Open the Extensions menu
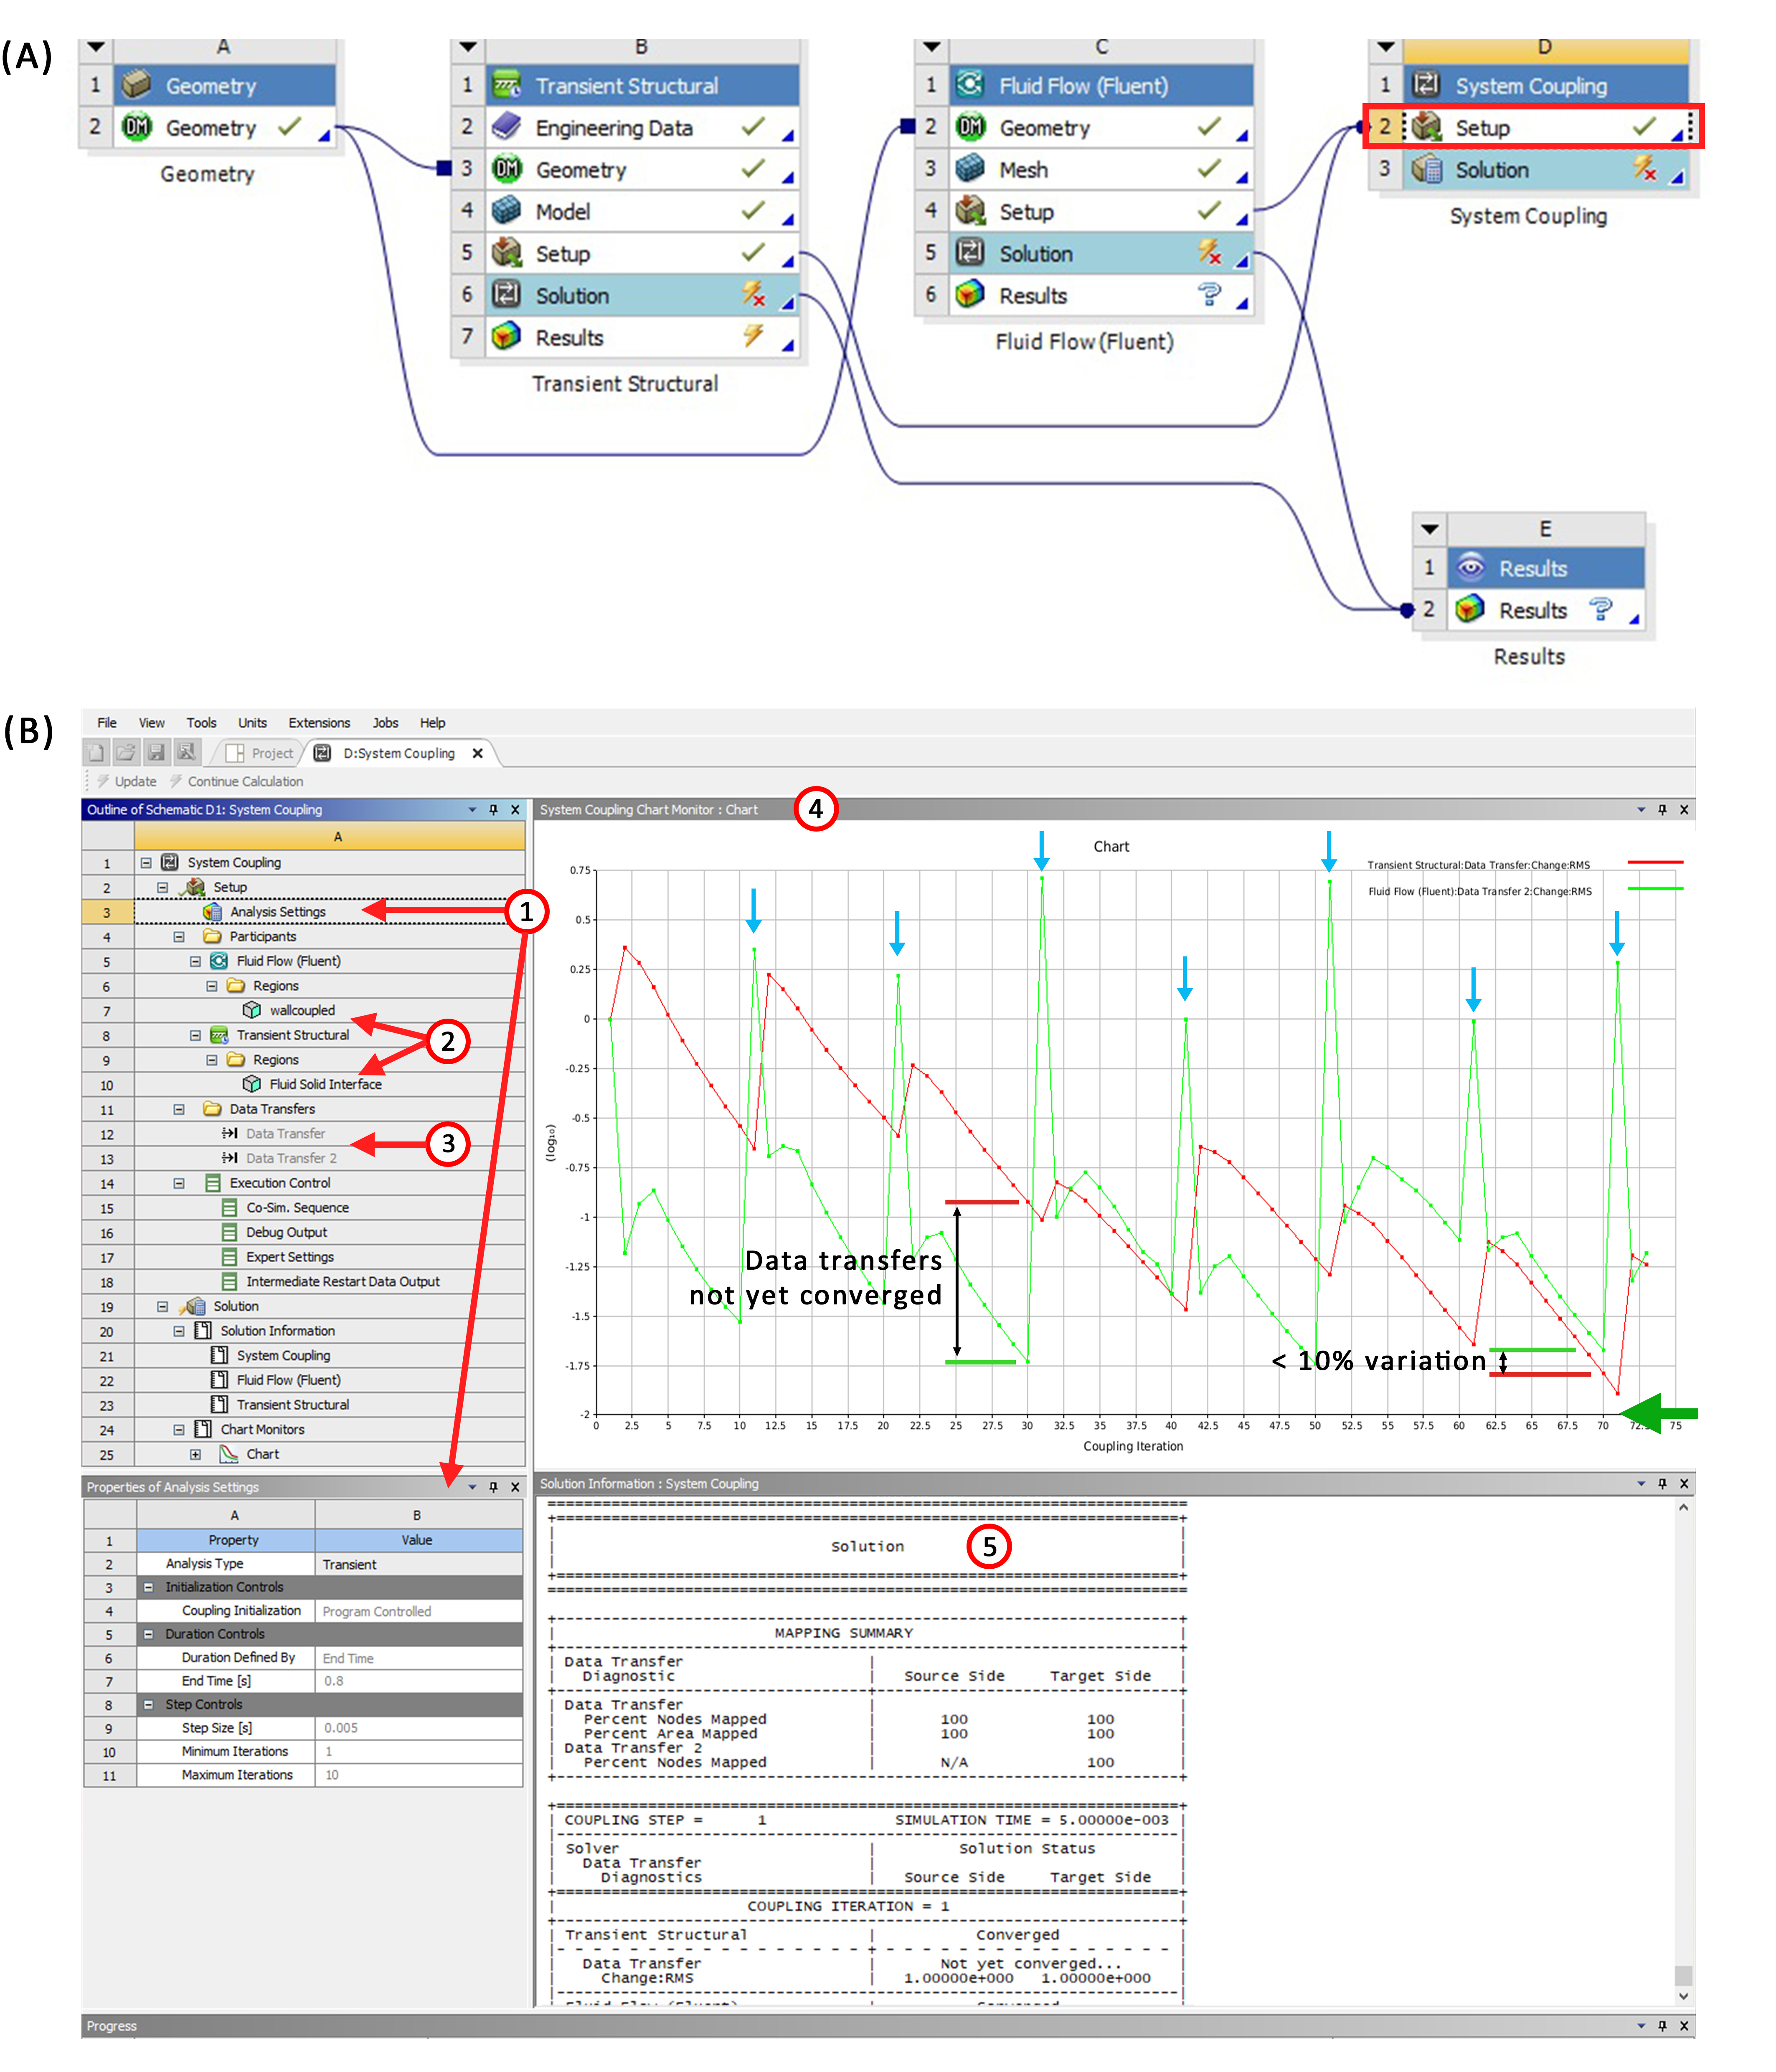 [x=319, y=722]
